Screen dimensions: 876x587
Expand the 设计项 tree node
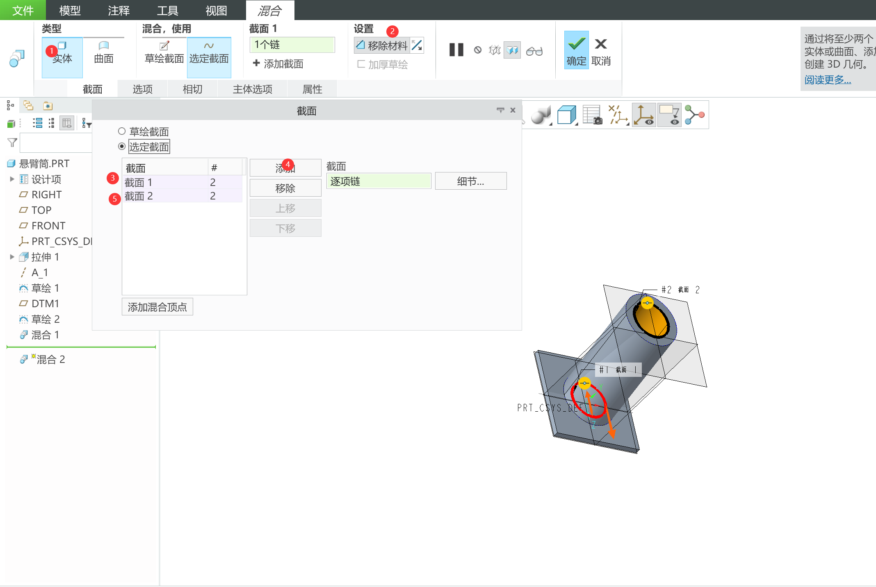(x=12, y=179)
